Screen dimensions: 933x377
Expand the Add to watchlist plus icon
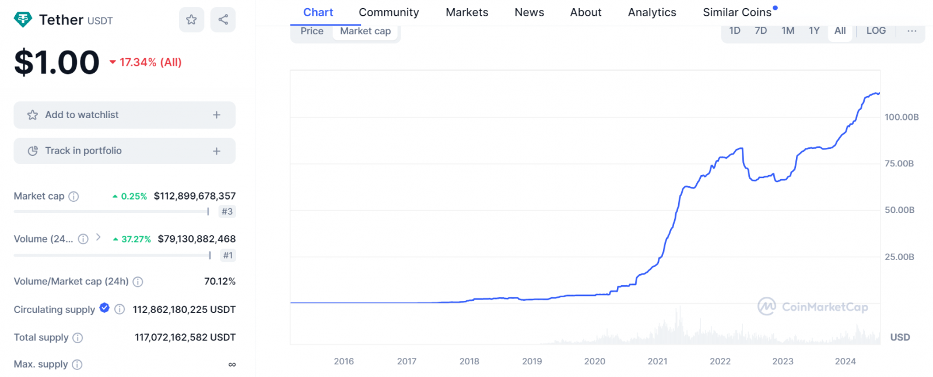216,115
